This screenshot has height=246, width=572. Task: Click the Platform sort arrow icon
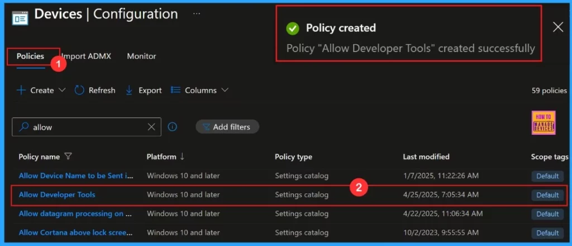pyautogui.click(x=182, y=157)
